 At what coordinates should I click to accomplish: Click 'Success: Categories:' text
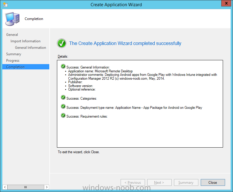click(82, 98)
